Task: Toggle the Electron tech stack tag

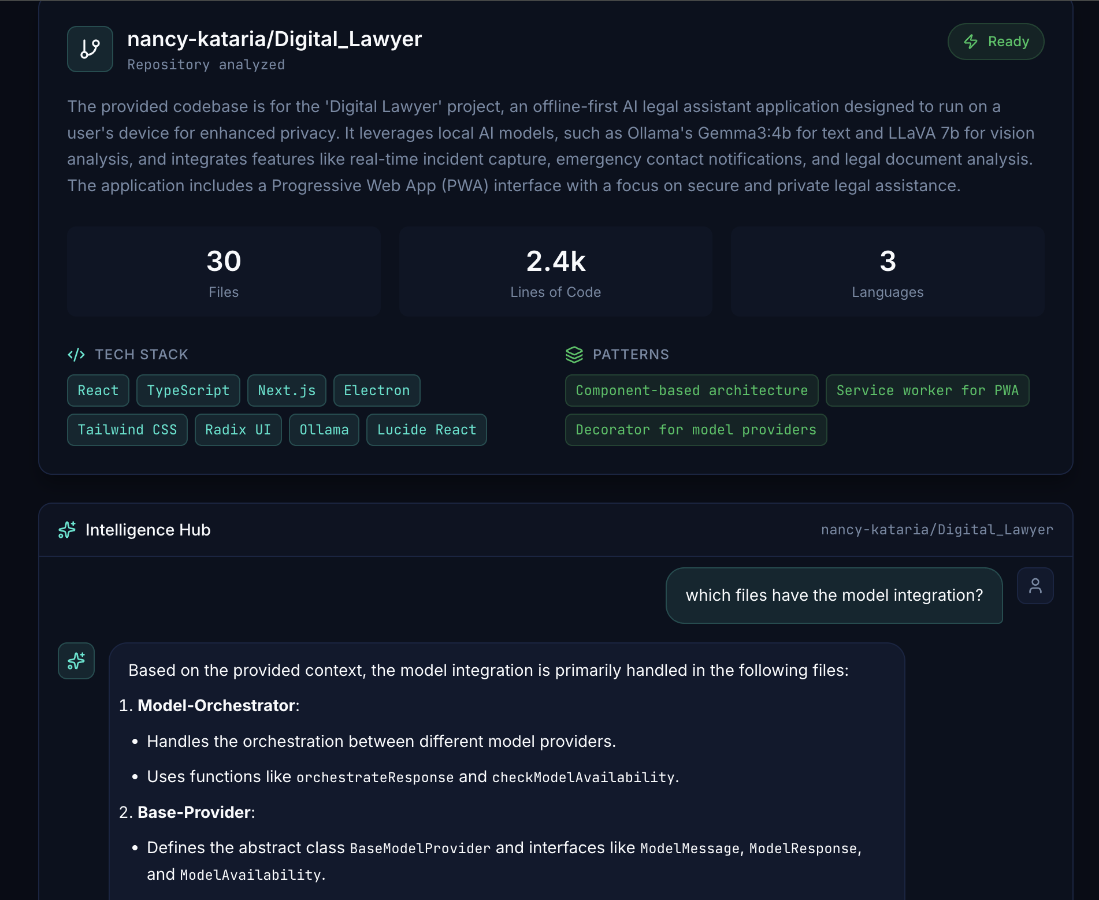Action: 377,390
